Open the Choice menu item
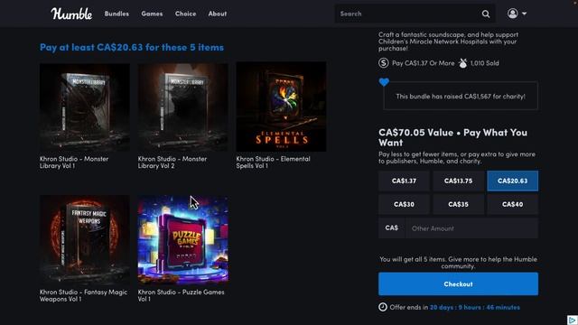This screenshot has width=578, height=325. (185, 14)
